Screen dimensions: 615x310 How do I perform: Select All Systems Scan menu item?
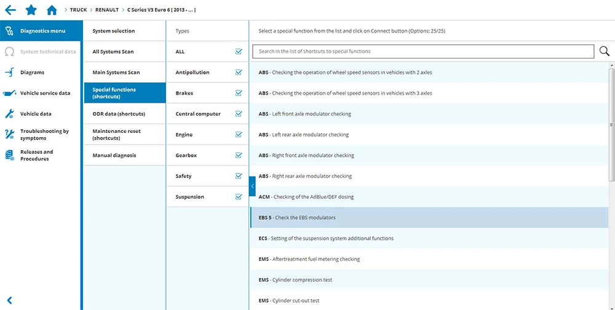point(113,52)
